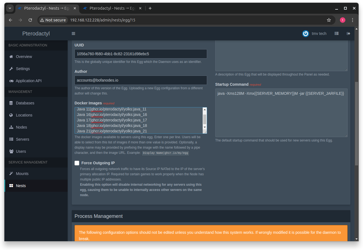The height and width of the screenshot is (250, 363).
Task: Expand the Docker Images list scrollbar
Action: pos(205,120)
